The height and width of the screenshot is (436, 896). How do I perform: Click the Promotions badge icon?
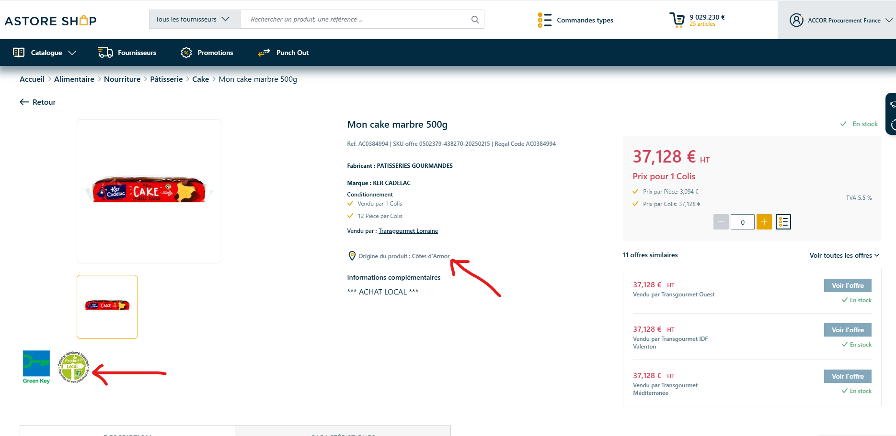click(186, 53)
